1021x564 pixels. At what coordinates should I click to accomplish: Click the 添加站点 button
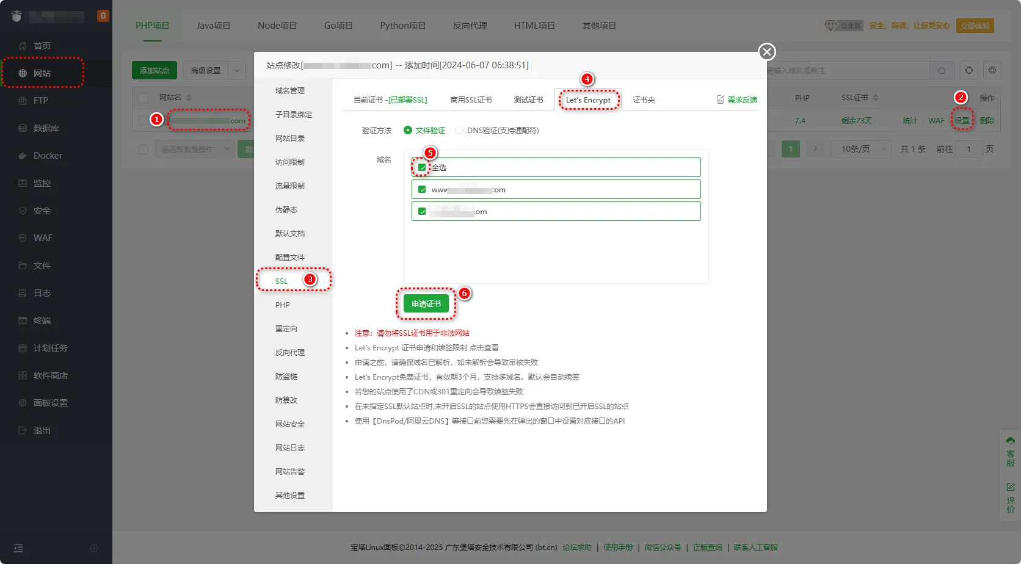coord(154,70)
